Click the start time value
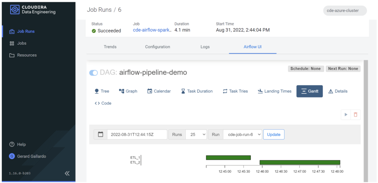This screenshot has width=378, height=183. click(243, 30)
